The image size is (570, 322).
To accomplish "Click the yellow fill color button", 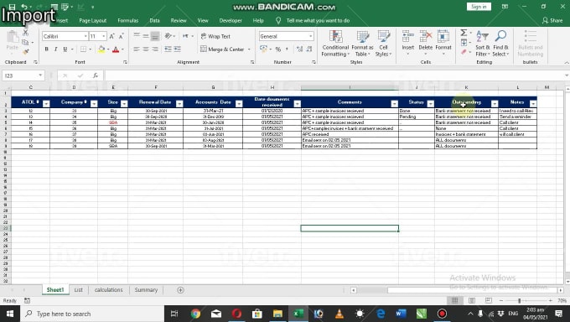I will 101,49.
